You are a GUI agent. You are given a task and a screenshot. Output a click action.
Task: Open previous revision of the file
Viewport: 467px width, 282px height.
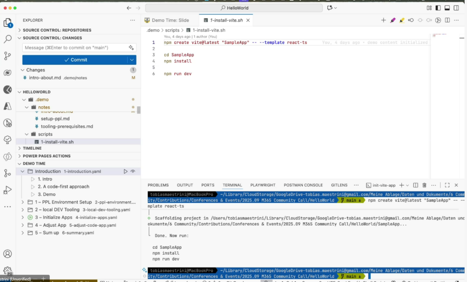tap(411, 20)
